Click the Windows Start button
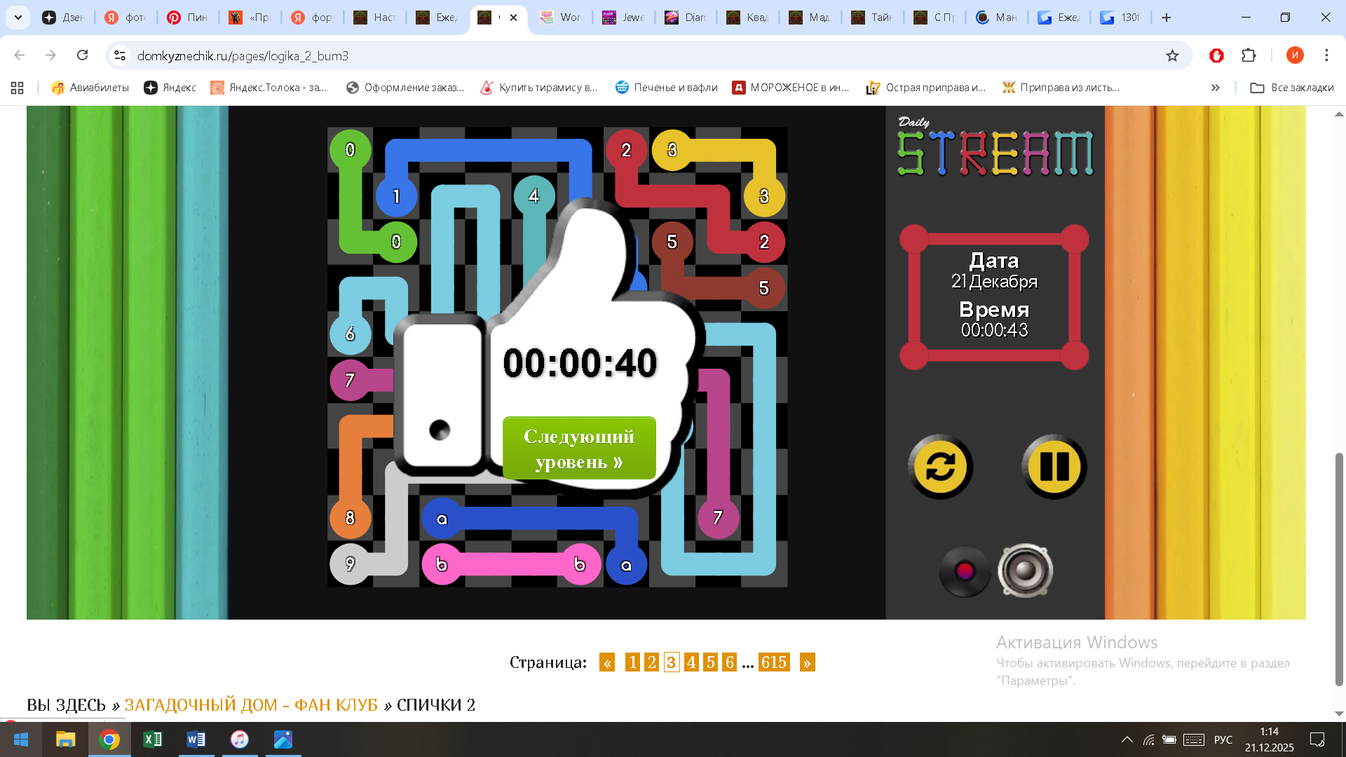1346x757 pixels. pyautogui.click(x=20, y=739)
